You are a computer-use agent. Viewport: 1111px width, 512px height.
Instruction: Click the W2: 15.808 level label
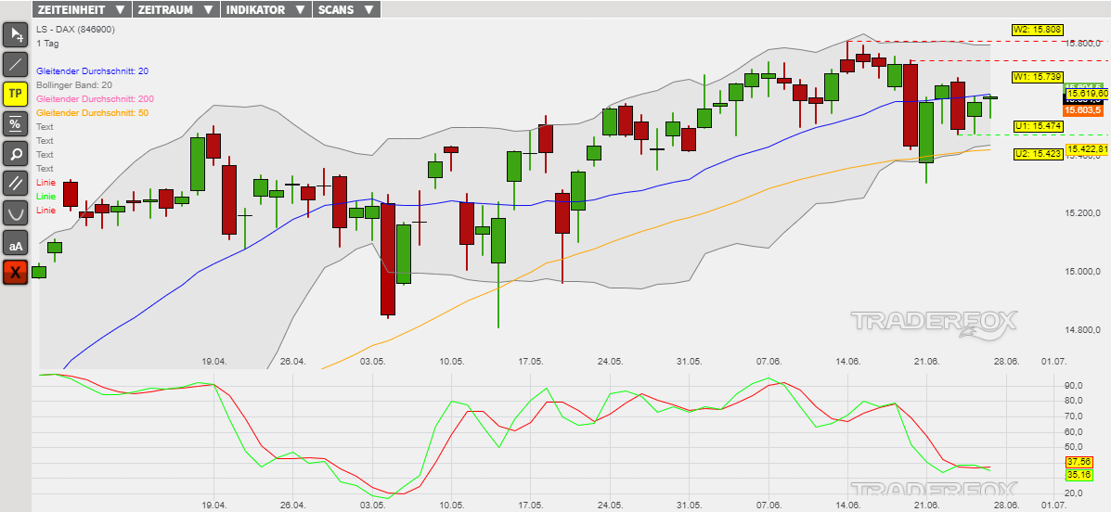1038,30
